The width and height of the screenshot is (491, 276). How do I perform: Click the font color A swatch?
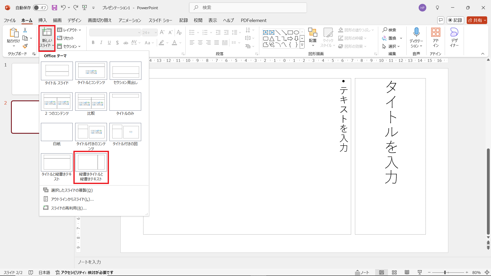pos(174,43)
